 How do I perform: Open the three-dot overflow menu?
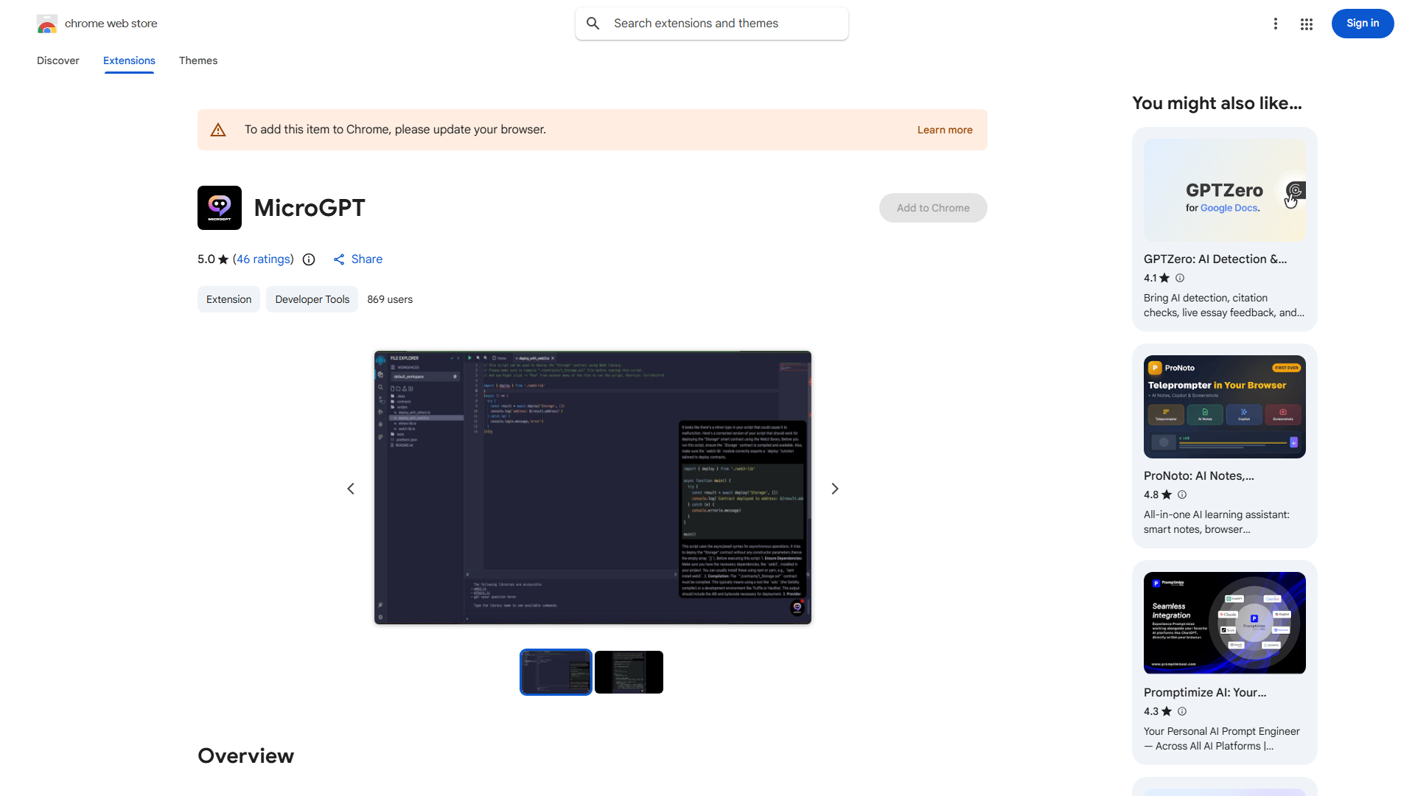click(x=1276, y=24)
